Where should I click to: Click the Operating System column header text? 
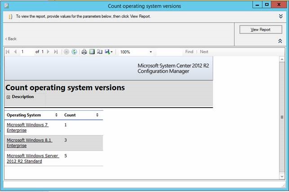tap(24, 115)
